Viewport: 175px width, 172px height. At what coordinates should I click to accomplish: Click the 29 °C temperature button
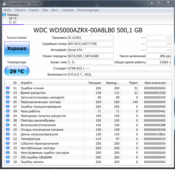pos(17,71)
